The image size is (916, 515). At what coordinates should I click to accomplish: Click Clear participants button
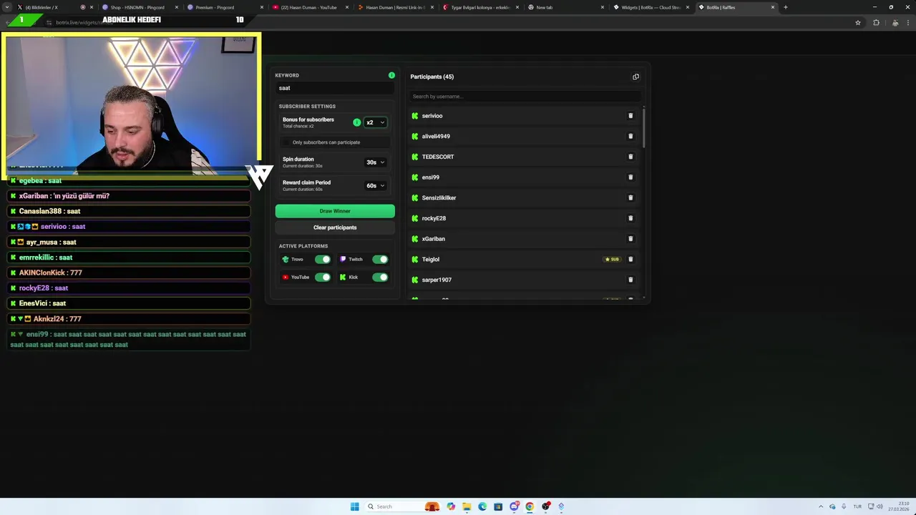tap(335, 227)
